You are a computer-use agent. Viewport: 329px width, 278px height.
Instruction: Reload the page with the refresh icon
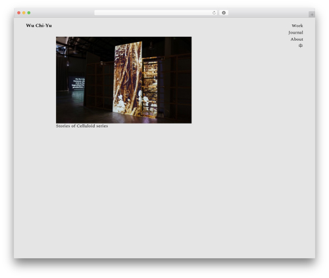[214, 12]
